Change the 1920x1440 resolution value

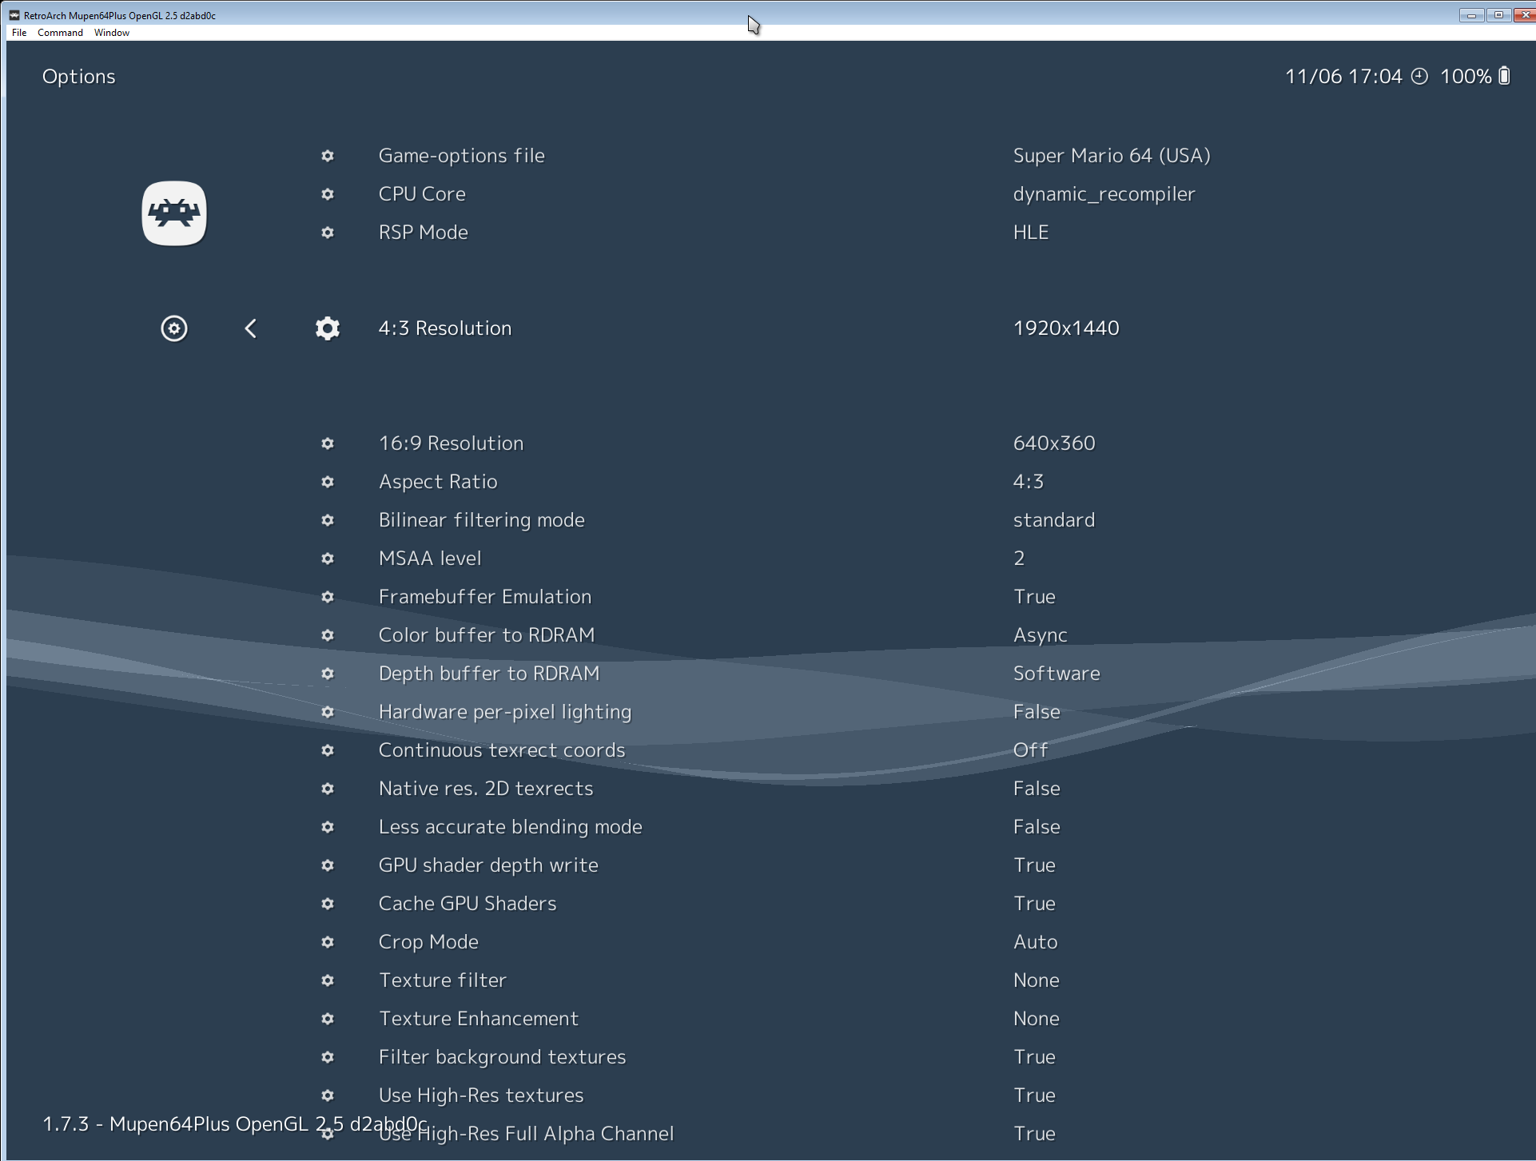point(1066,328)
